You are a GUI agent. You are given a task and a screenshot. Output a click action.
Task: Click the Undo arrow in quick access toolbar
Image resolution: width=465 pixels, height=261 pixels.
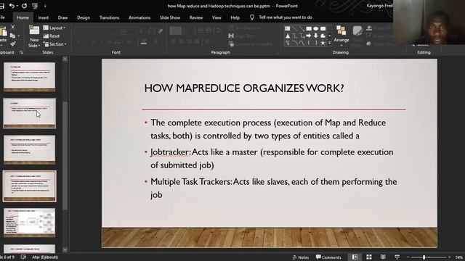(x=12, y=6)
